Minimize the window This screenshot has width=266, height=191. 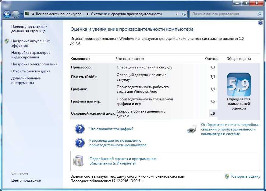(x=237, y=3)
